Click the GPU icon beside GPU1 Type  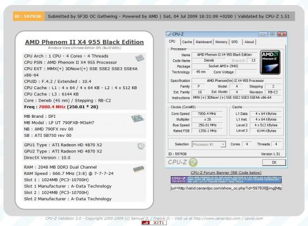[x=141, y=146]
